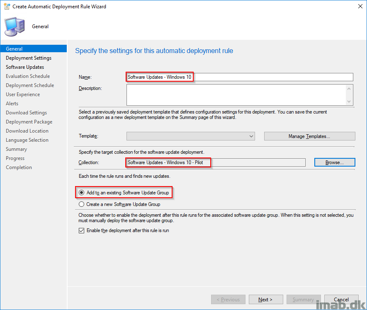Viewport: 367px width, 310px height.
Task: Select the Progress step in sidebar
Action: (15, 158)
